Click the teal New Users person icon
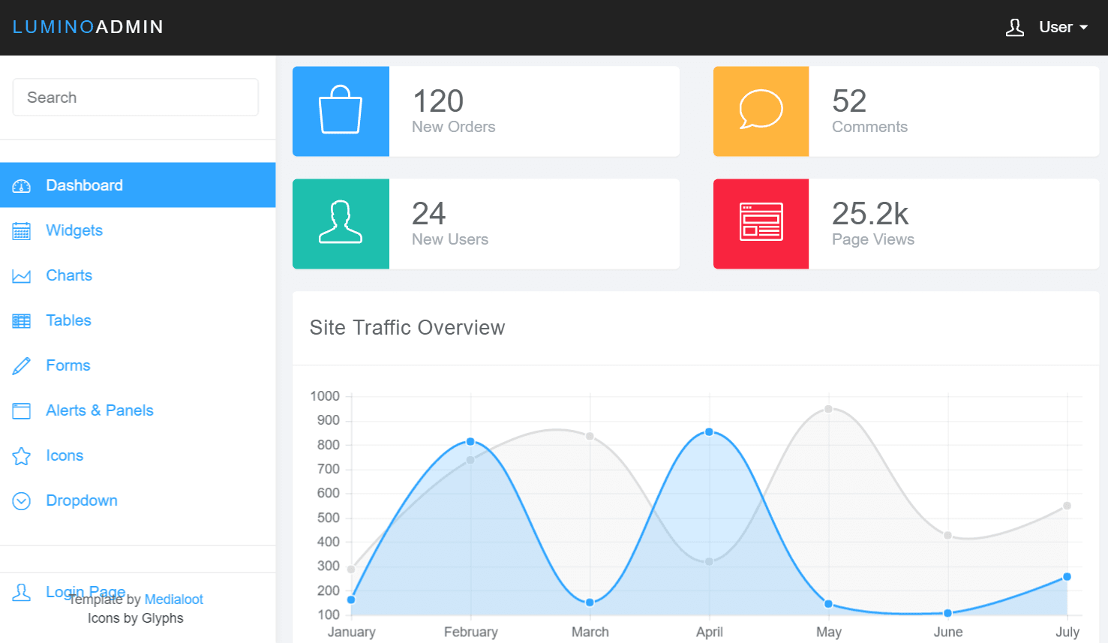 pyautogui.click(x=341, y=224)
